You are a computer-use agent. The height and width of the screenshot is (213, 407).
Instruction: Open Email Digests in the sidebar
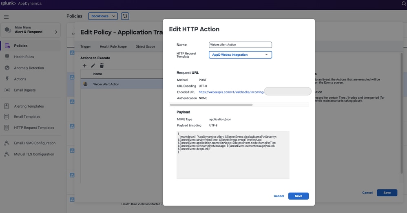pos(24,90)
